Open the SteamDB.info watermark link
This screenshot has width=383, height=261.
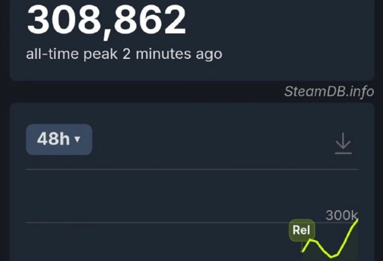329,92
